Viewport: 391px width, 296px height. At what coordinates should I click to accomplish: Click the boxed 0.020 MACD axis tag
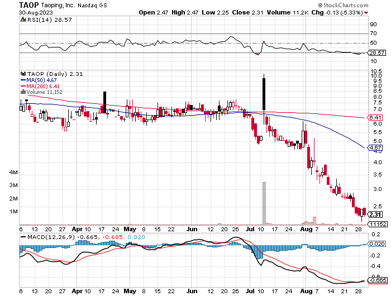pyautogui.click(x=377, y=244)
